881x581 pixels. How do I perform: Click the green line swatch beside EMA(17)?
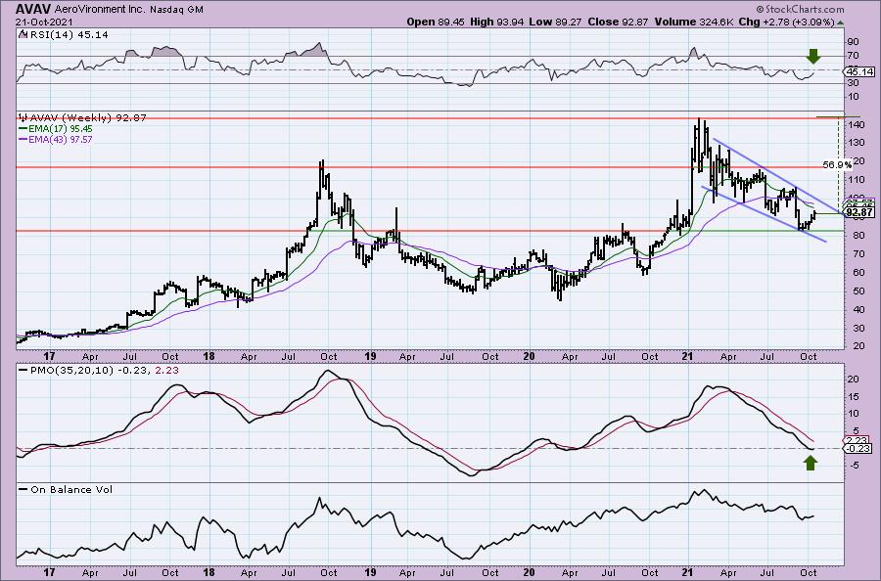click(23, 129)
